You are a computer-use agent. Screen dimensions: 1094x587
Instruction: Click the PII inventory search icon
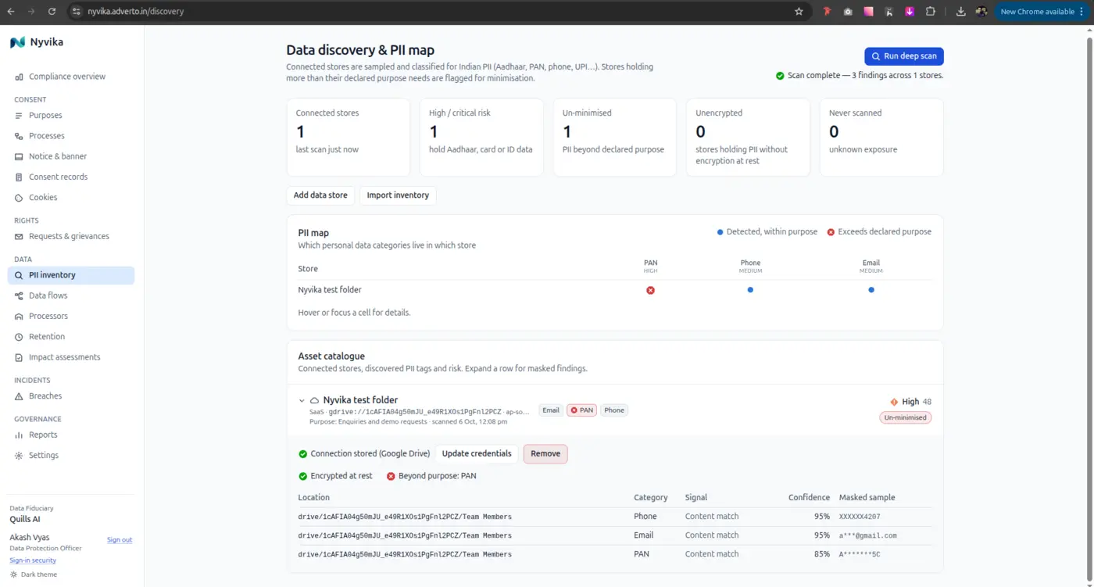point(19,275)
